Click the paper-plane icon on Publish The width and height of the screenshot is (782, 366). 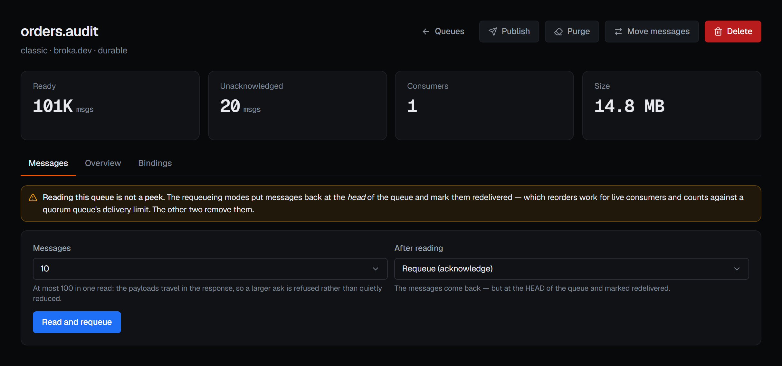492,32
